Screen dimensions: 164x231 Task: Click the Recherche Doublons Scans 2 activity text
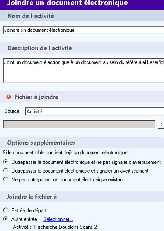(66, 227)
